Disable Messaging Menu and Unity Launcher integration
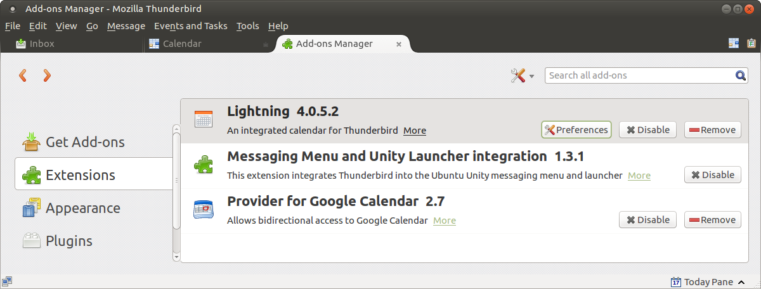761x289 pixels. coord(712,175)
